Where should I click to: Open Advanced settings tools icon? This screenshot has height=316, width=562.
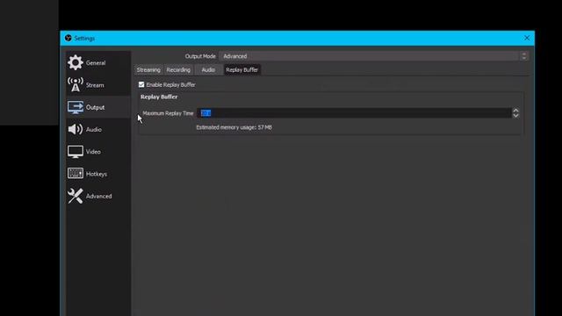click(x=76, y=196)
